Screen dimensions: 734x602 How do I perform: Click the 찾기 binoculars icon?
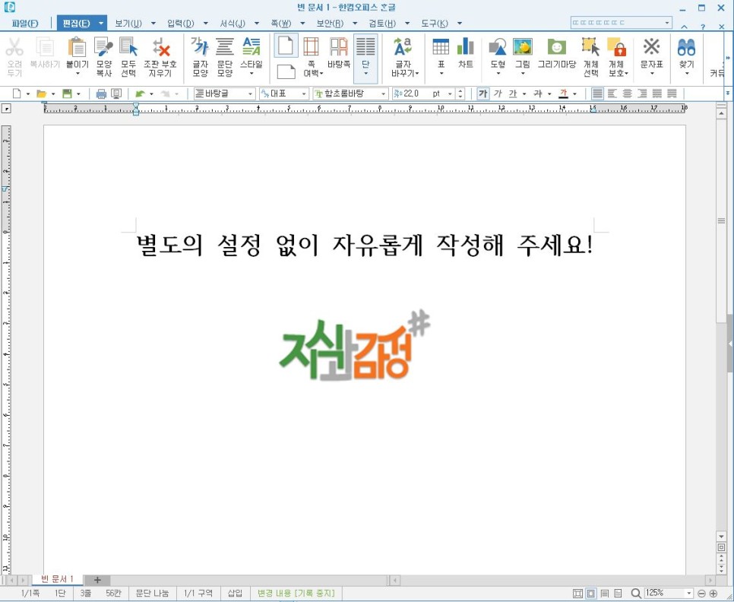pyautogui.click(x=686, y=47)
